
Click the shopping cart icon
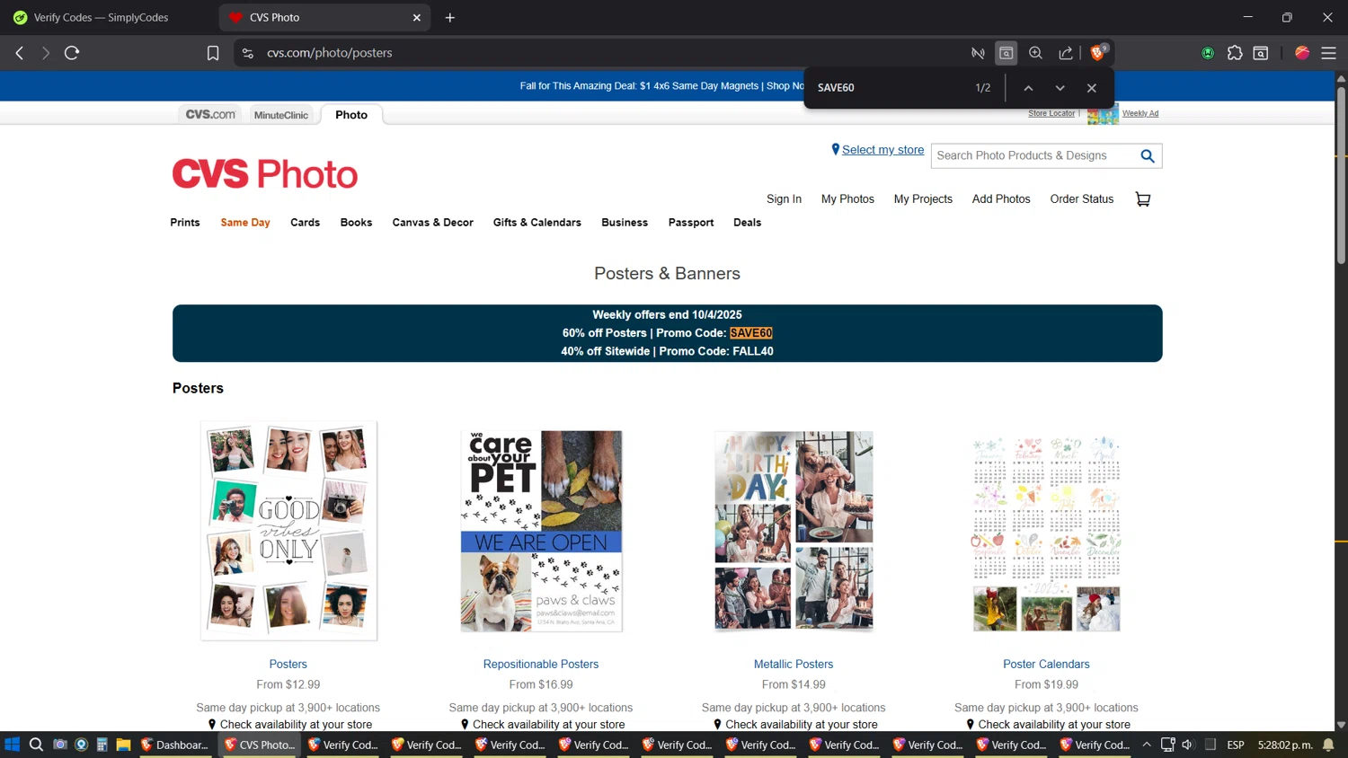click(x=1142, y=199)
